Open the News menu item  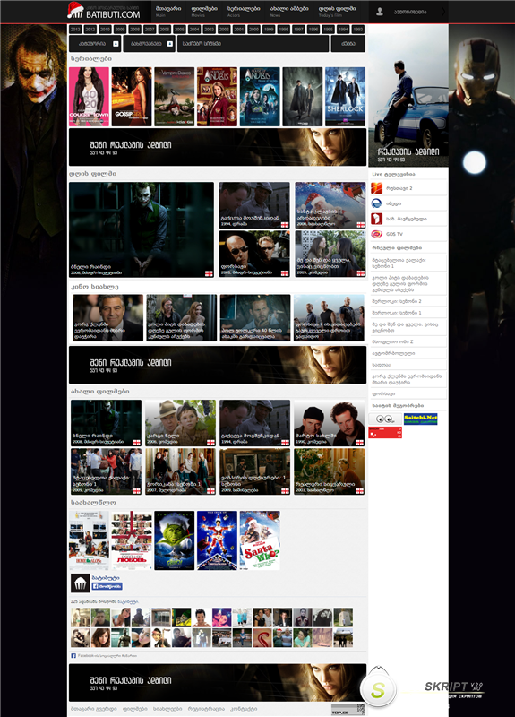288,12
